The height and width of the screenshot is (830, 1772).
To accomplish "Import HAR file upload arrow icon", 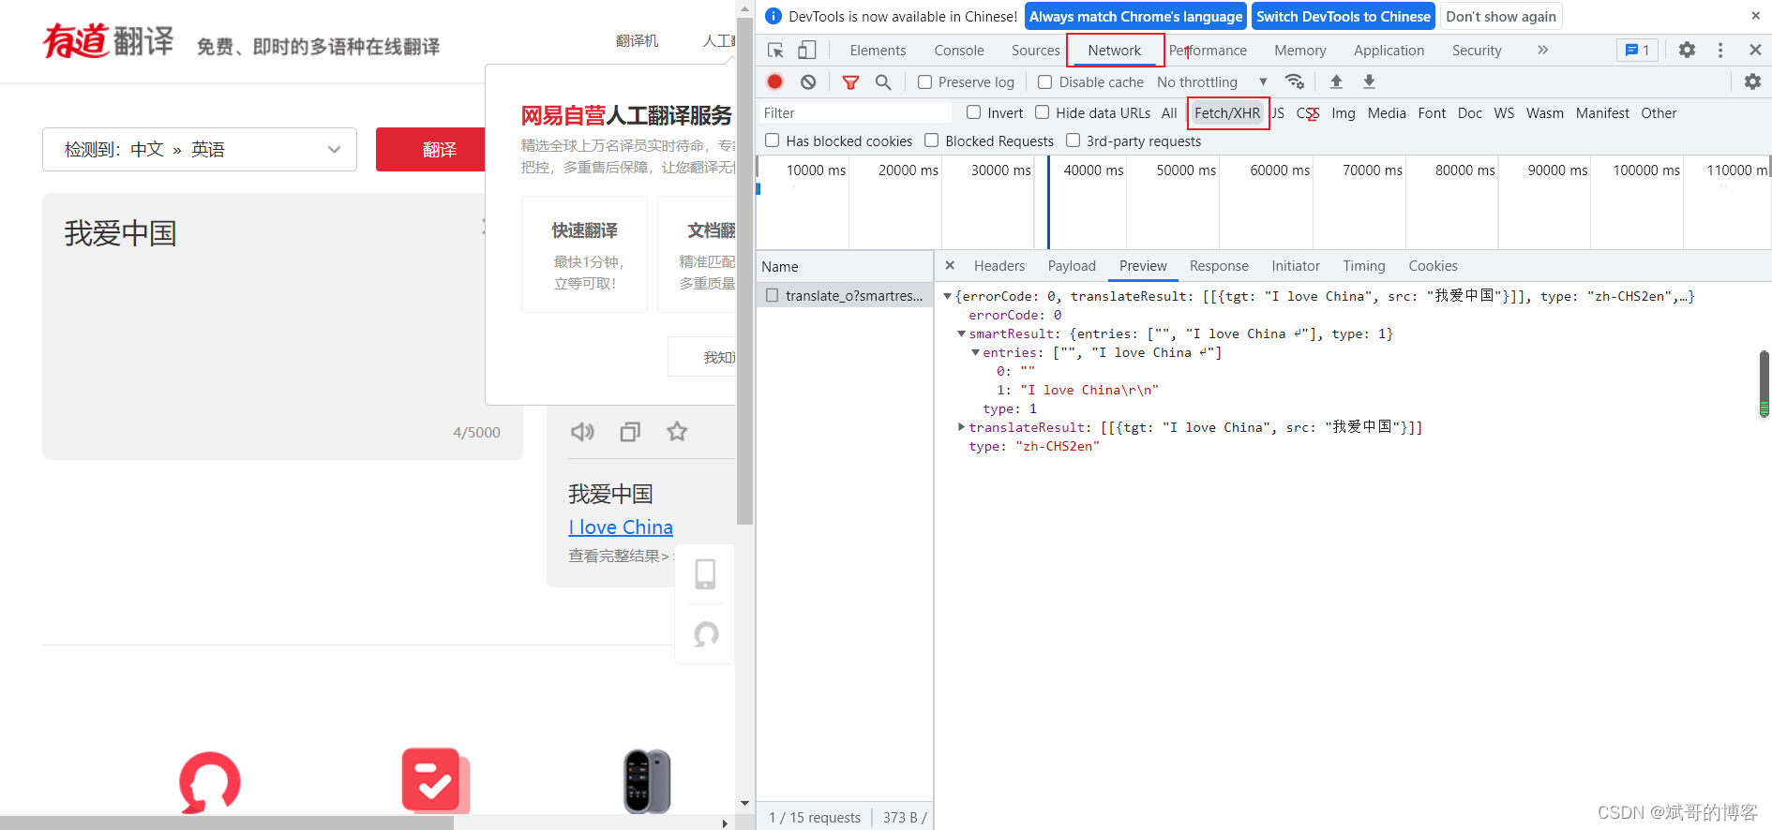I will tap(1336, 82).
